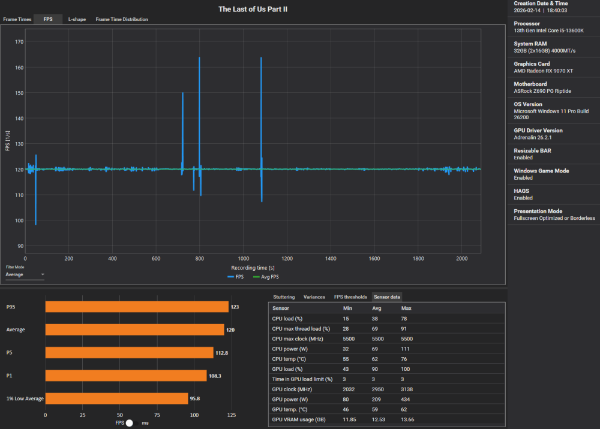The width and height of the screenshot is (600, 429).
Task: Click the Sensor data tab
Action: [386, 297]
